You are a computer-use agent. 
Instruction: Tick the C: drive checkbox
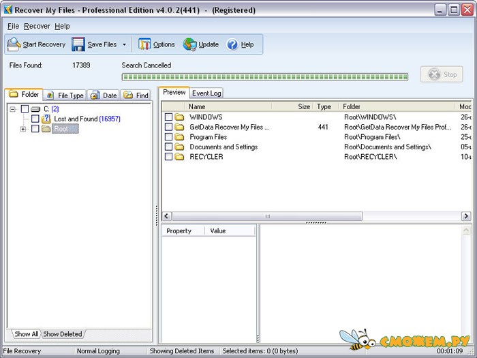click(x=25, y=109)
